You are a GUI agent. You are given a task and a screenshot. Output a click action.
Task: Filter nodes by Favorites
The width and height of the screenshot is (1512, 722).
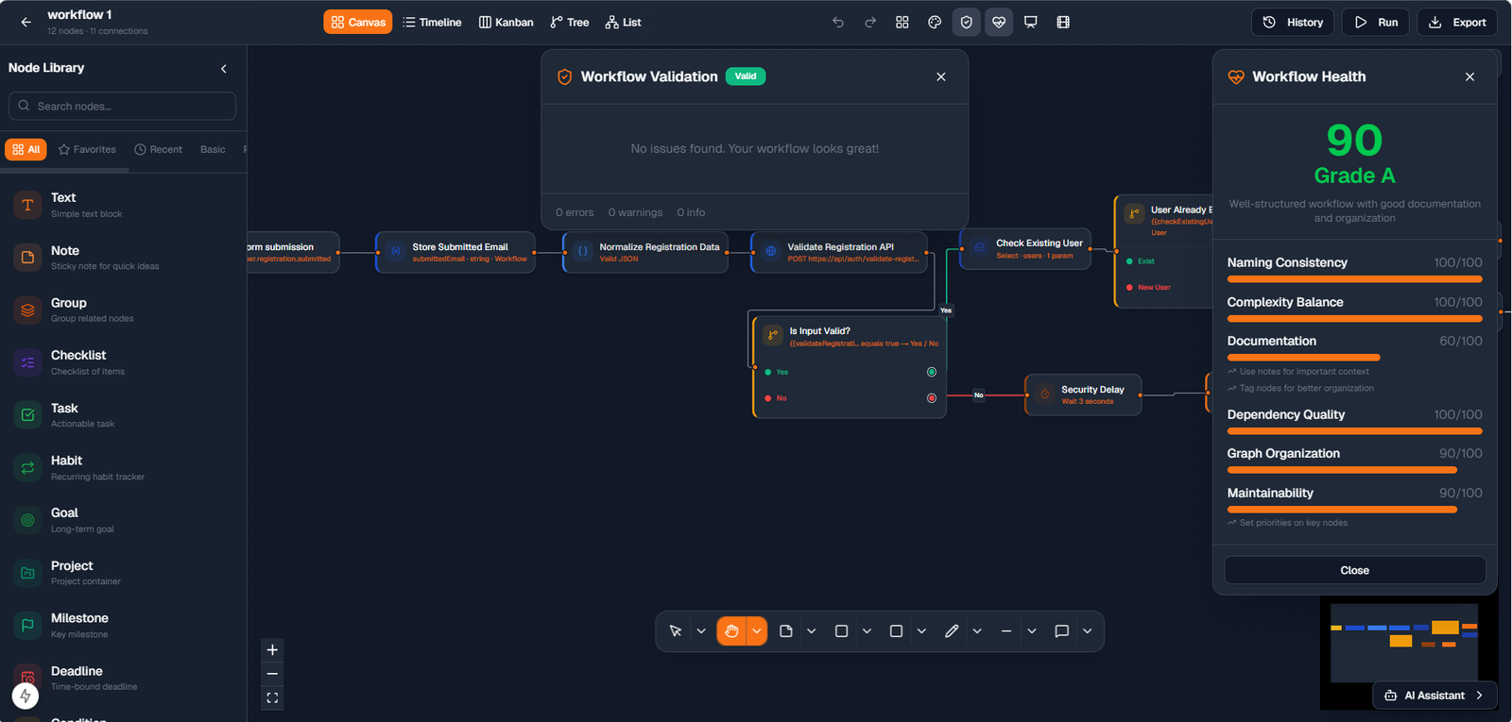(87, 149)
